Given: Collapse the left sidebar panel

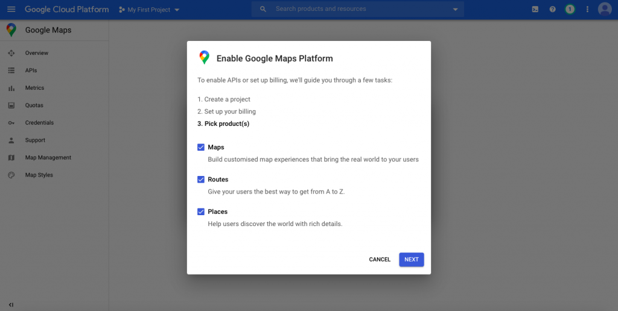Looking at the screenshot, I should (x=11, y=304).
